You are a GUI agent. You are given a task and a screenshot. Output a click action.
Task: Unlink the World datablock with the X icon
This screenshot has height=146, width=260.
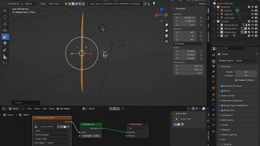[x=118, y=109]
